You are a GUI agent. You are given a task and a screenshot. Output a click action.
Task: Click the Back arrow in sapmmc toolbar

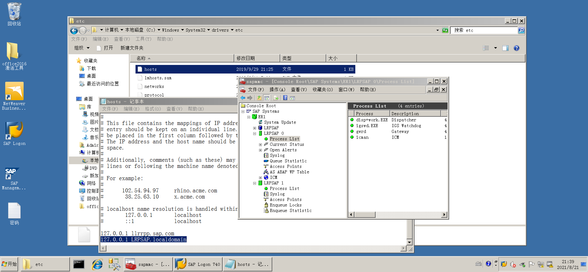click(243, 98)
